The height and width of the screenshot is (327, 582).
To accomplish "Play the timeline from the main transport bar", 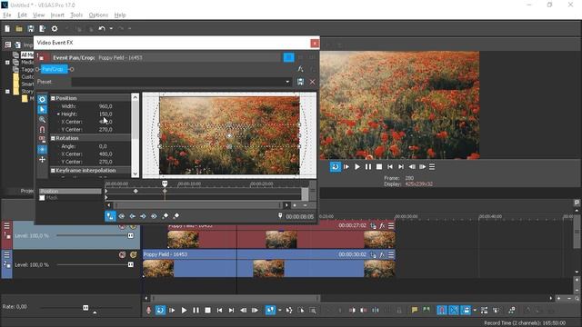I will [184, 311].
